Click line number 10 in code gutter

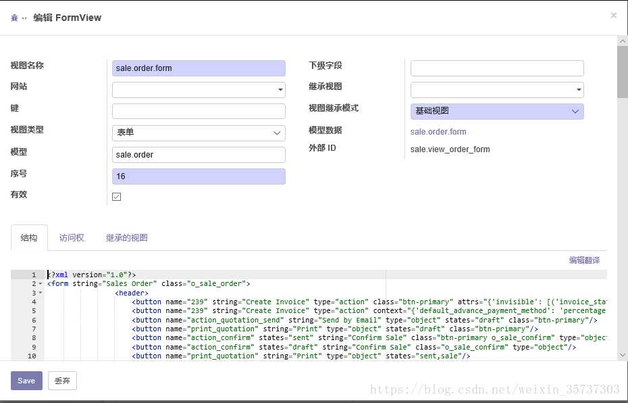pos(32,356)
